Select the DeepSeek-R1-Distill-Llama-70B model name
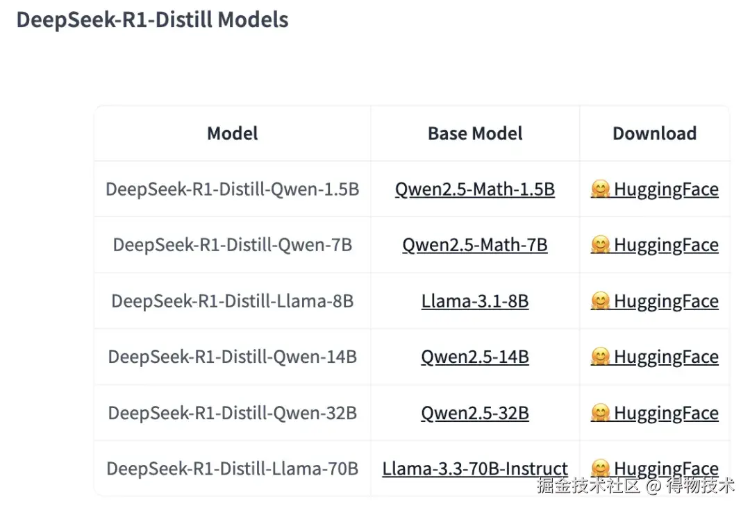750x510 pixels. pyautogui.click(x=233, y=468)
